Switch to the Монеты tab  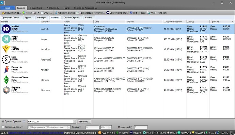[55, 17]
